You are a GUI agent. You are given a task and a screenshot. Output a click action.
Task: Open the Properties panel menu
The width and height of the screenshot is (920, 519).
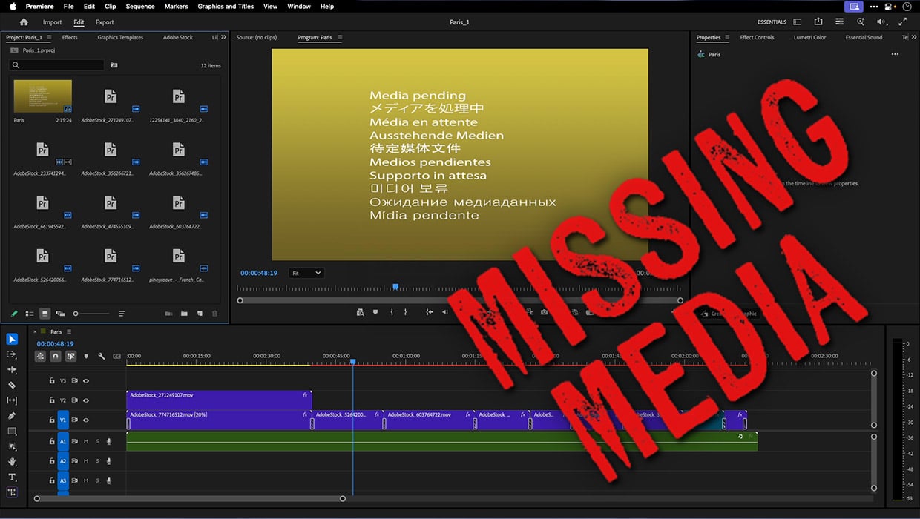point(727,37)
